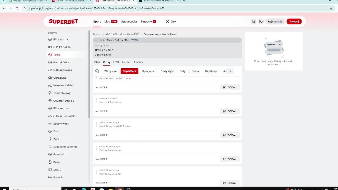Click the browser address bar
The height and width of the screenshot is (190, 338).
pyautogui.click(x=174, y=8)
